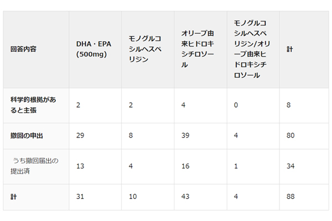Click the 計 row label at bottom left
The image size is (332, 221).
coord(14,196)
